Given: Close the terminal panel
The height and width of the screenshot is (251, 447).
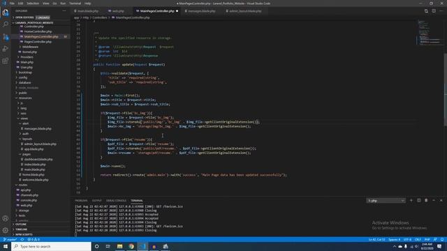Looking at the screenshot, I should coord(441,201).
